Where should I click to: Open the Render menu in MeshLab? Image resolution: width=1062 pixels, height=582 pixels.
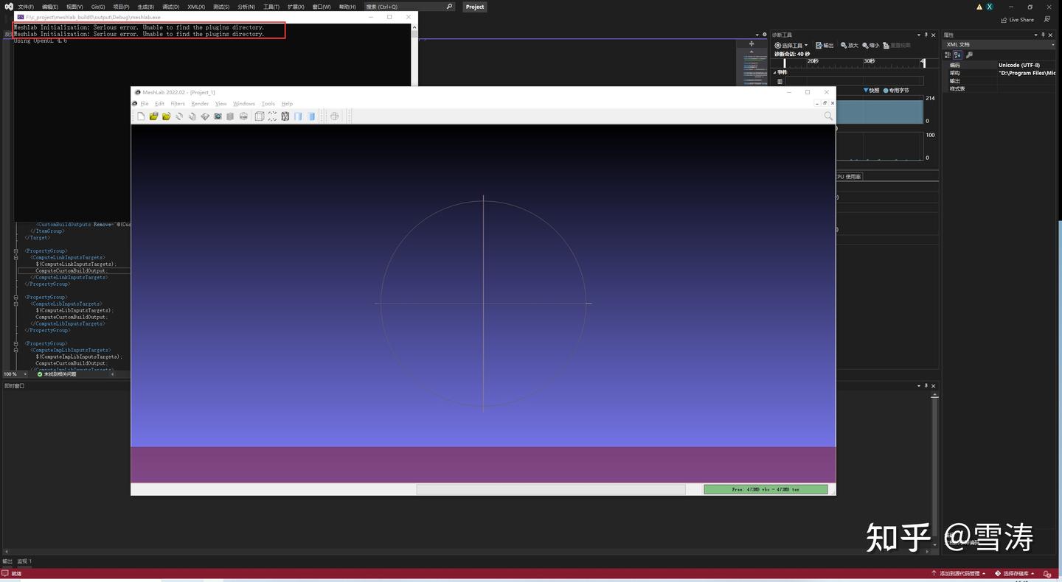pos(199,103)
